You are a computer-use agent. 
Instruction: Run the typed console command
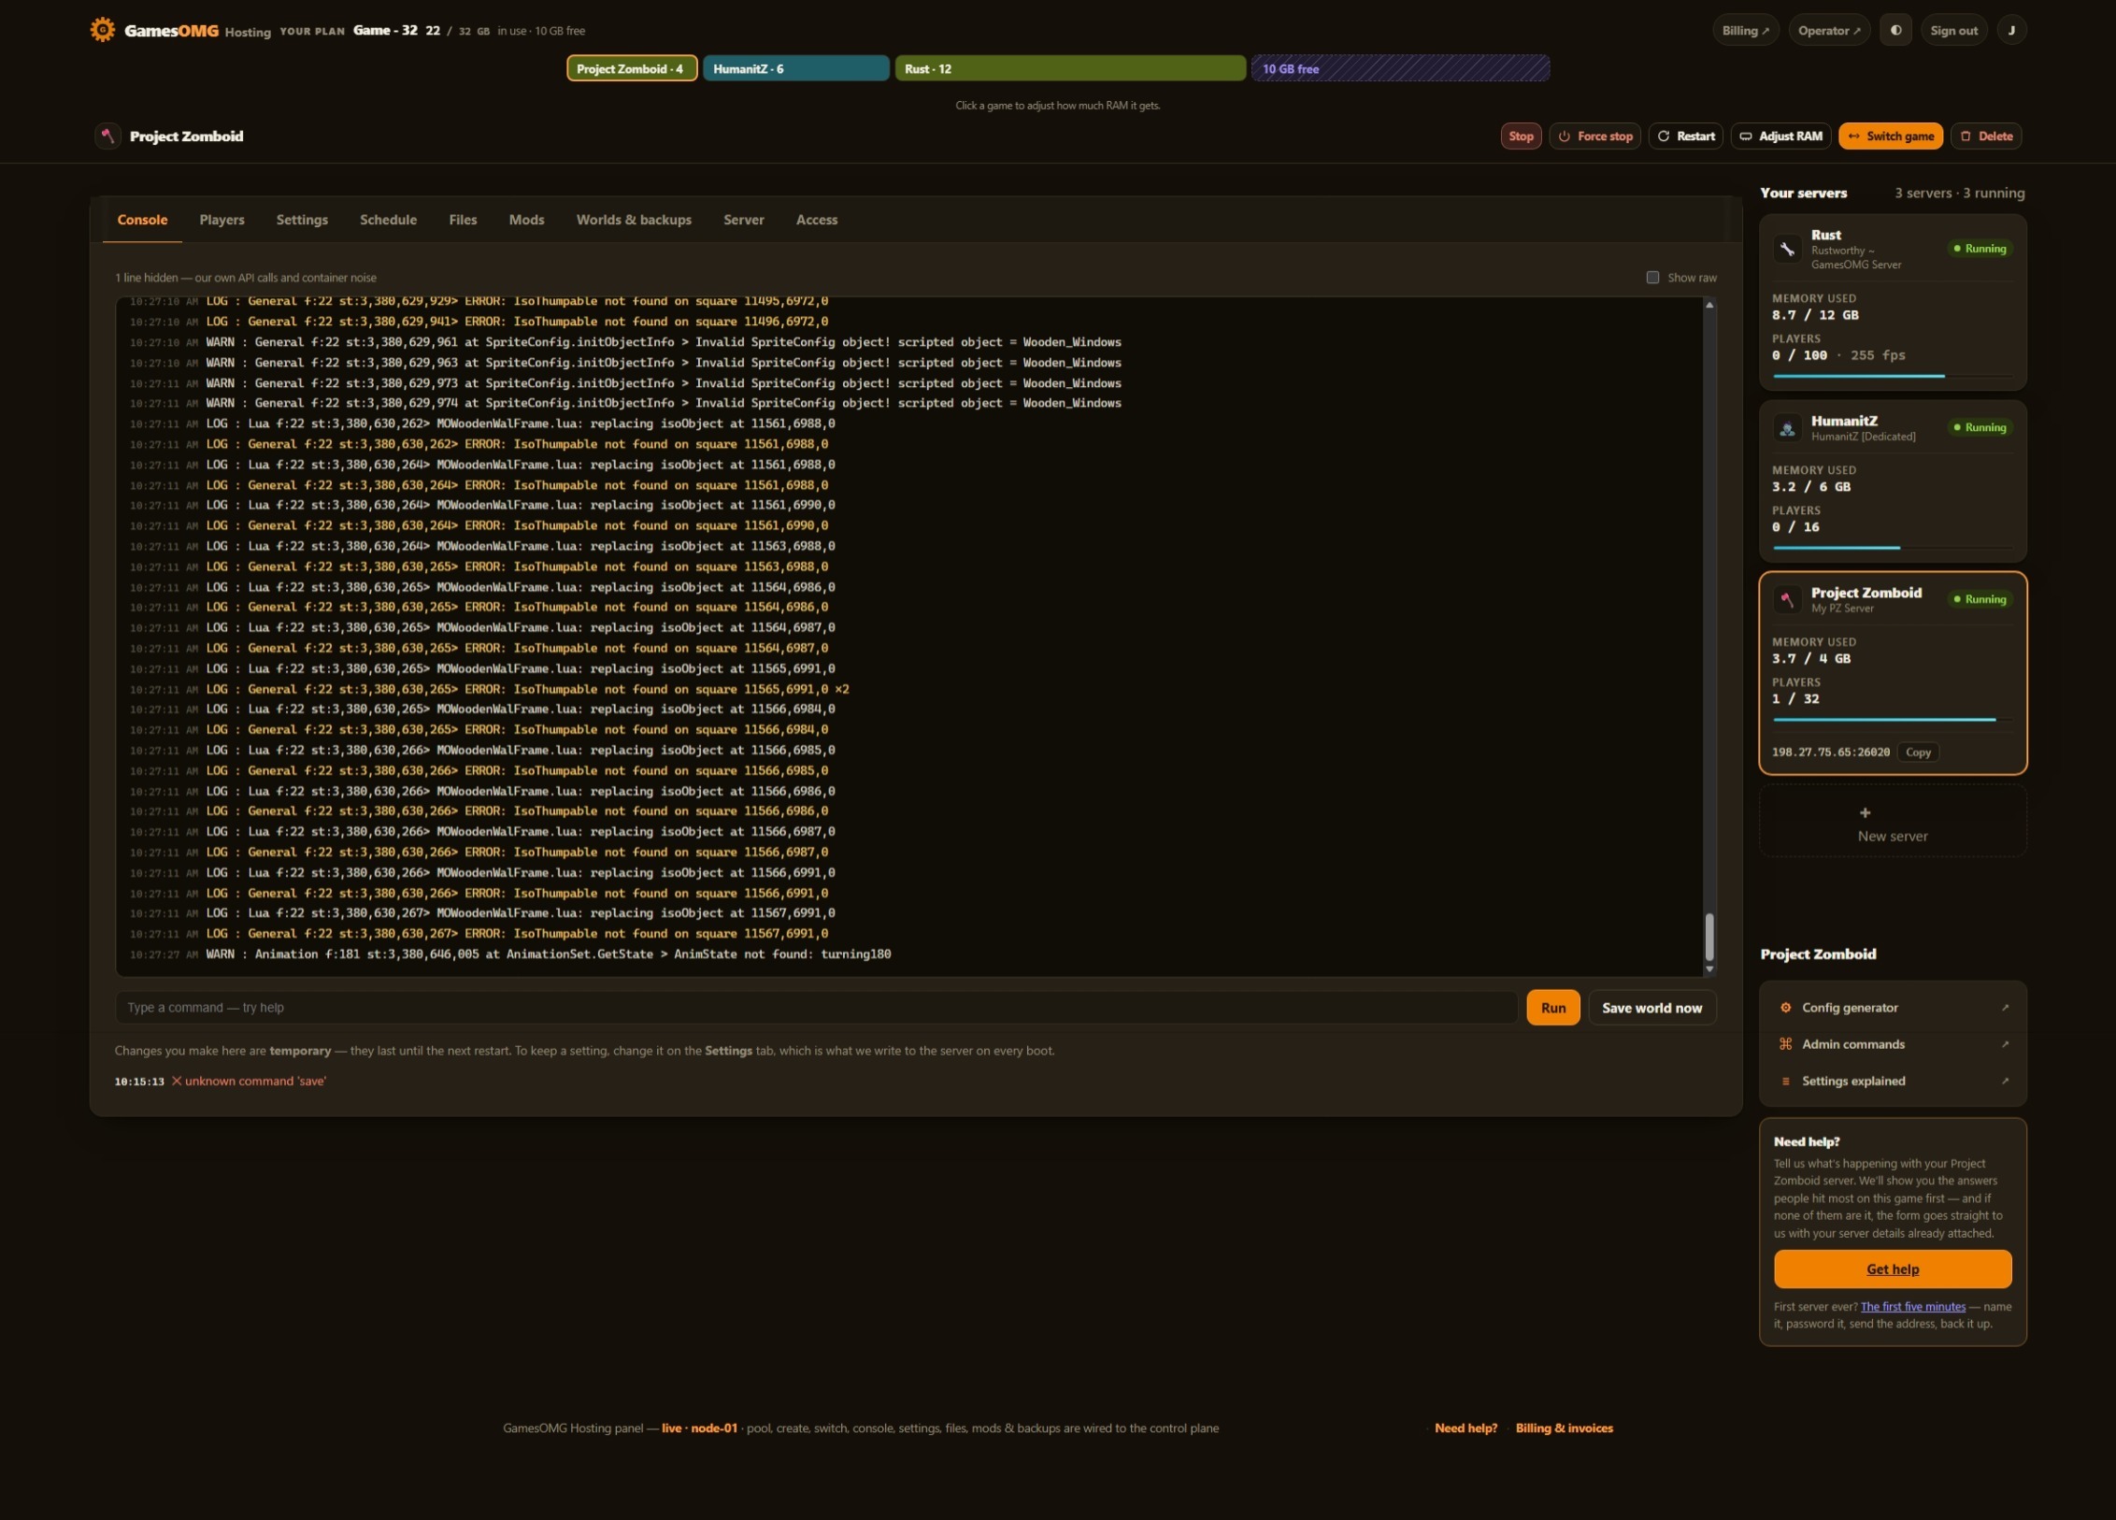(x=1552, y=1008)
